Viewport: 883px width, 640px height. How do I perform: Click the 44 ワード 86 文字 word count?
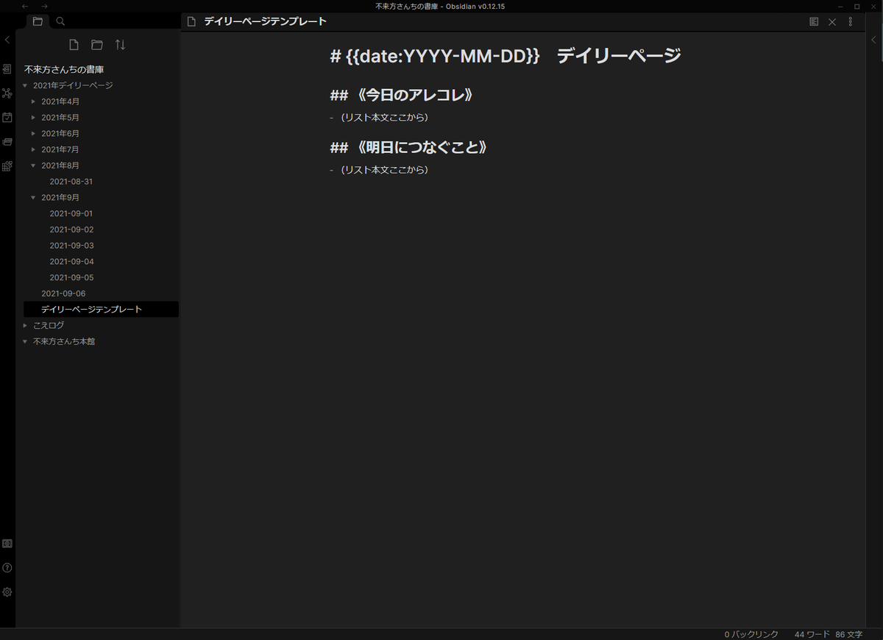click(x=829, y=634)
